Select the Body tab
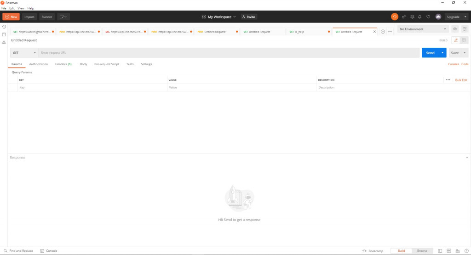The image size is (471, 255). tap(84, 64)
